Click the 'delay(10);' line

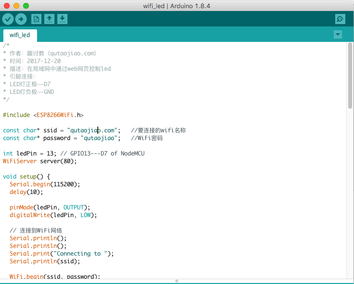[26, 192]
